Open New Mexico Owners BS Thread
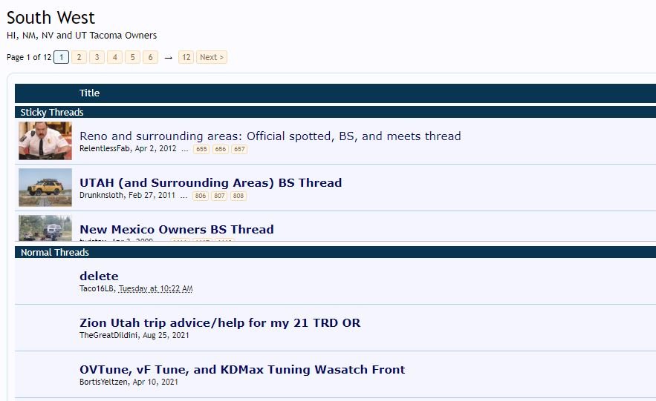The image size is (656, 401). (x=177, y=230)
